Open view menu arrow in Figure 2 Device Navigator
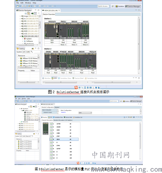 [39, 13]
